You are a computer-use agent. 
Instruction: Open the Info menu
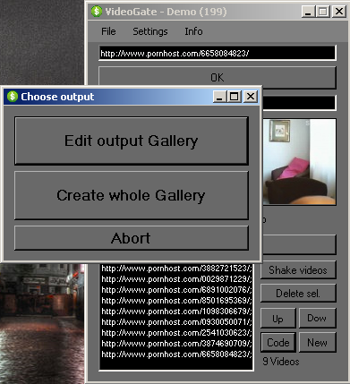coord(193,31)
